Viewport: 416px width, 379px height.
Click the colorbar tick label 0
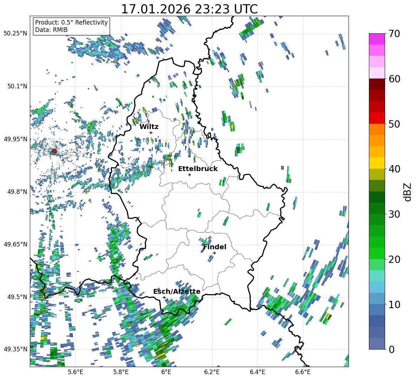[x=391, y=349]
